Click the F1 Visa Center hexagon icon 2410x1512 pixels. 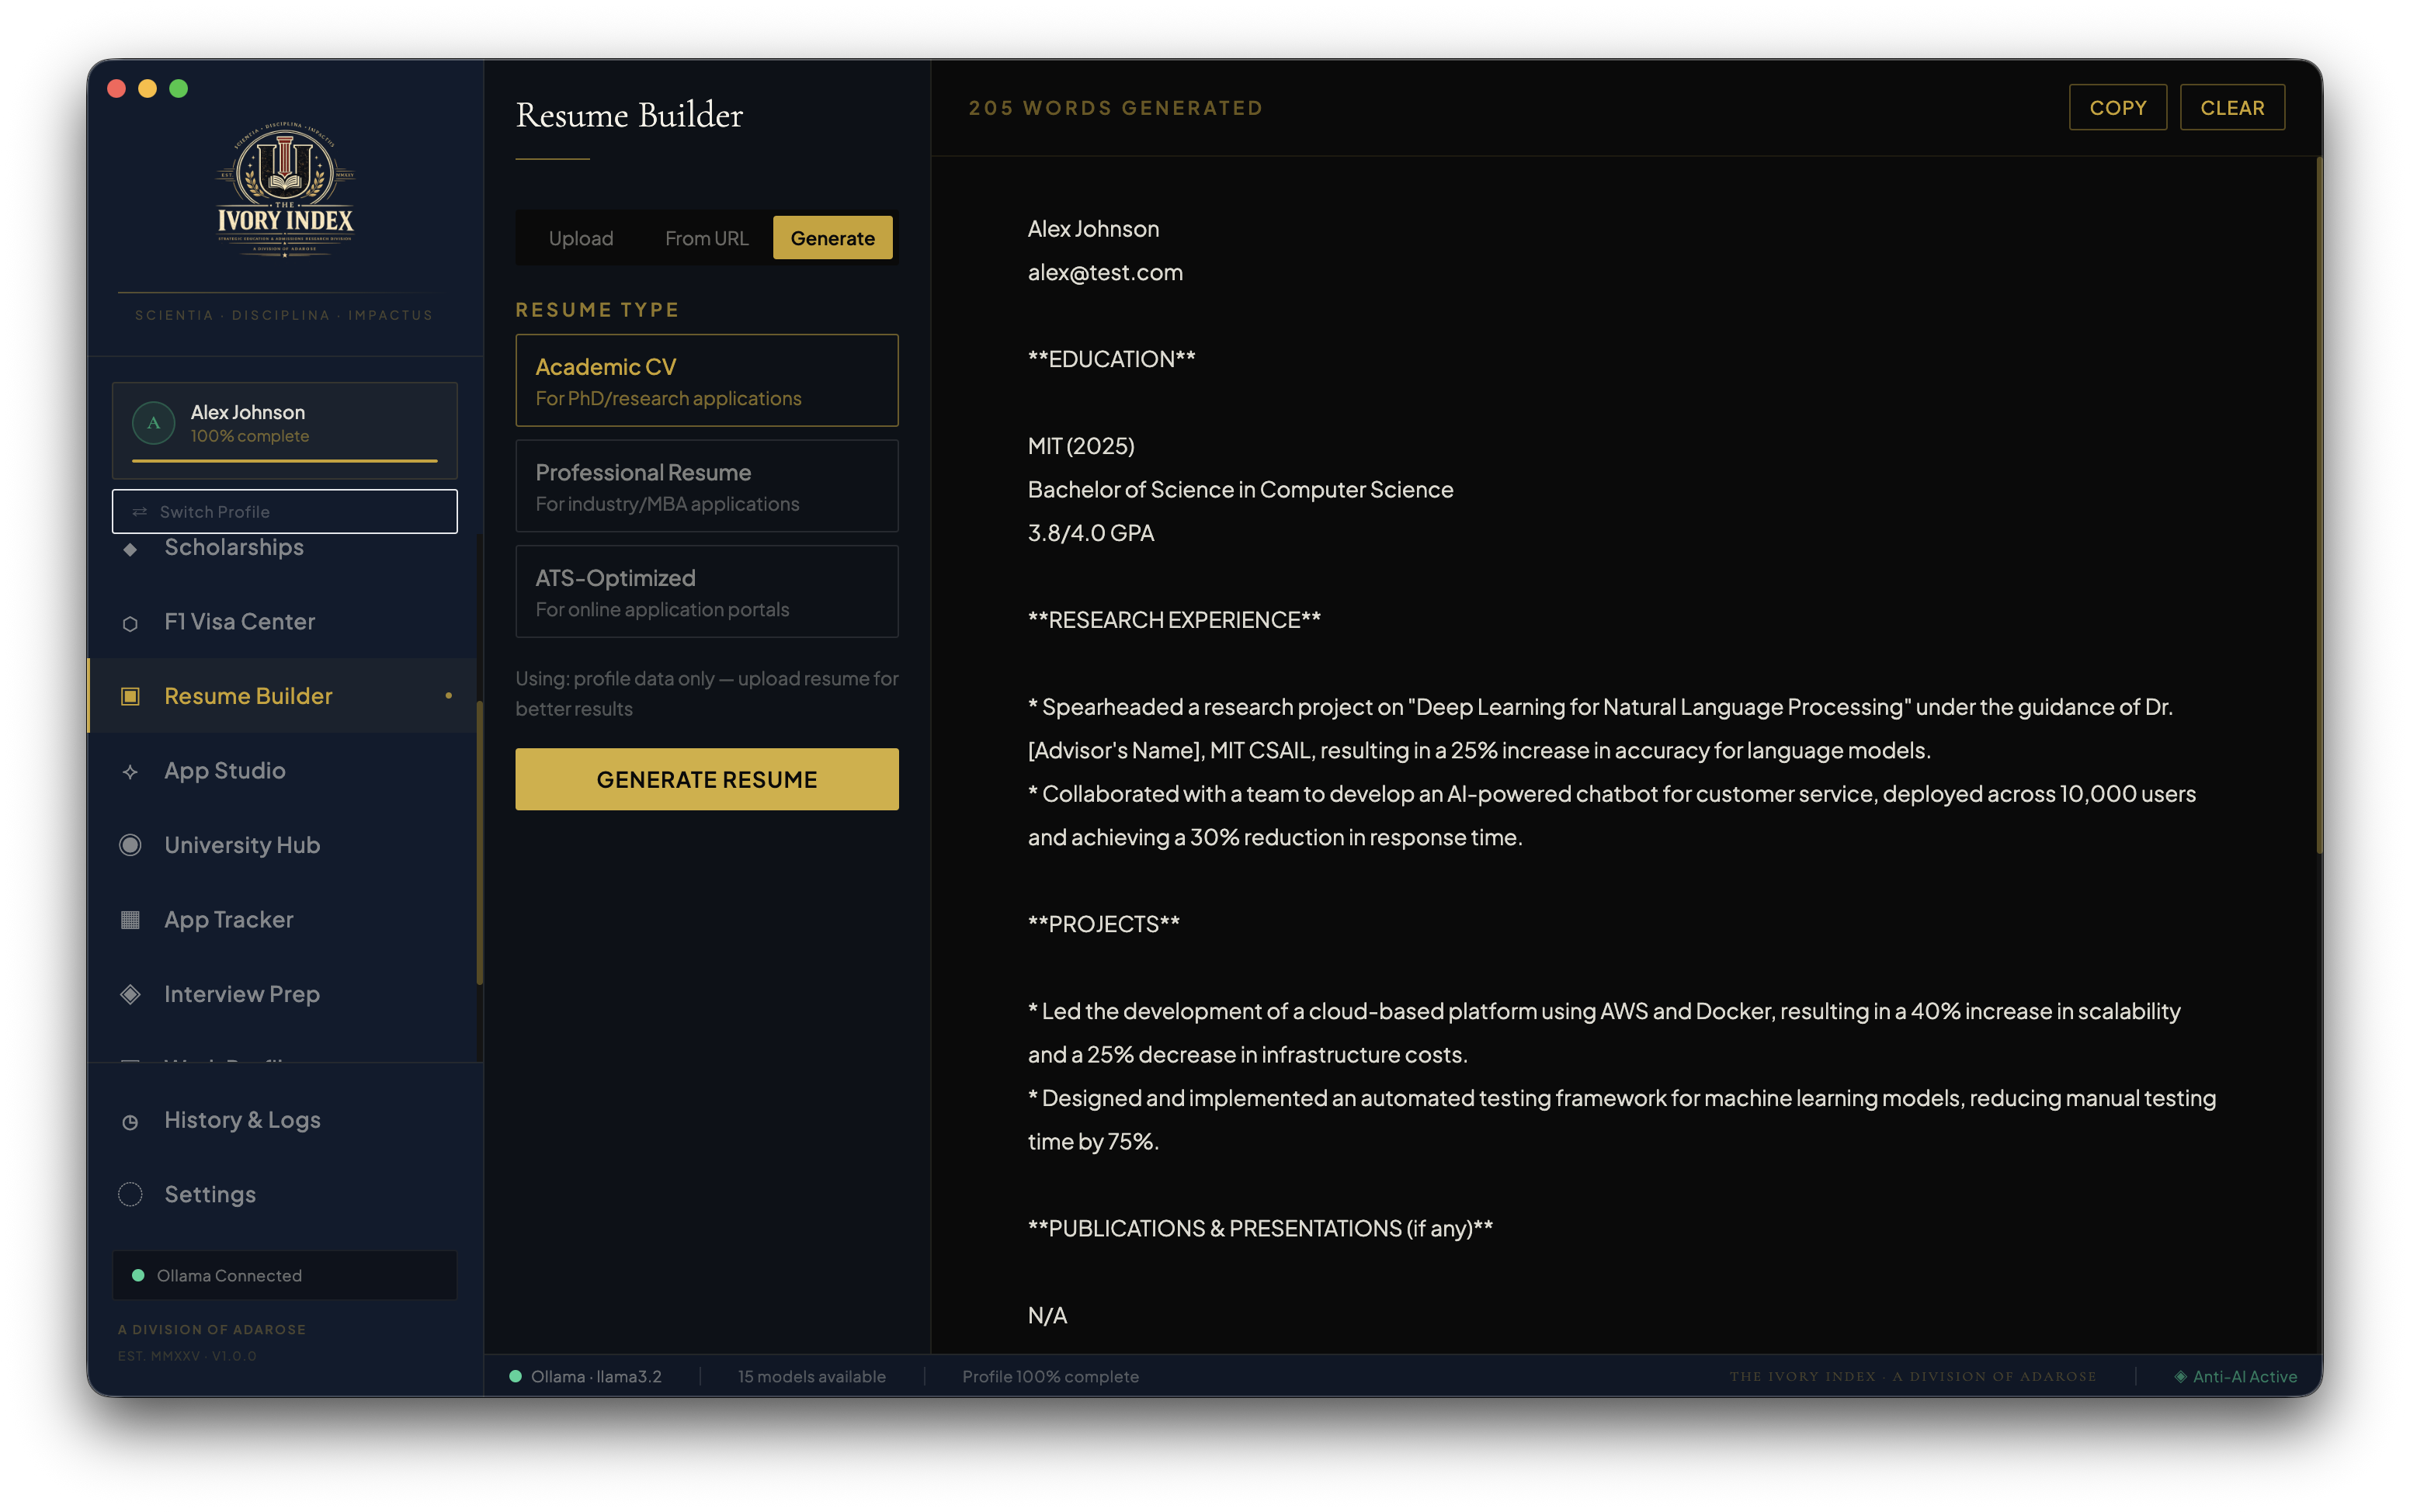coord(130,623)
